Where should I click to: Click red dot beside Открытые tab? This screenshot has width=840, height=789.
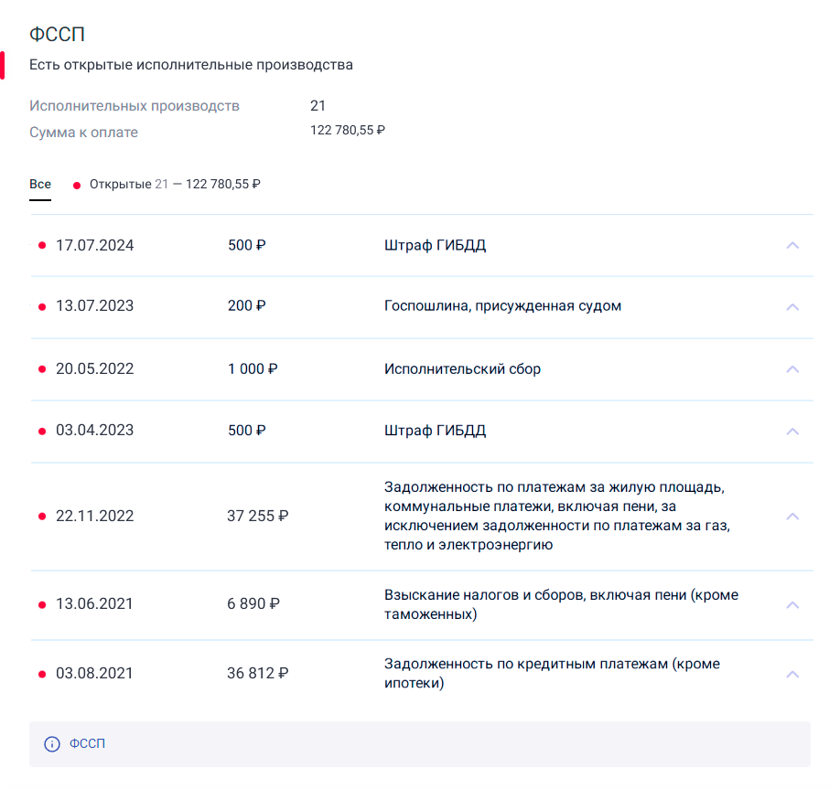click(x=77, y=186)
